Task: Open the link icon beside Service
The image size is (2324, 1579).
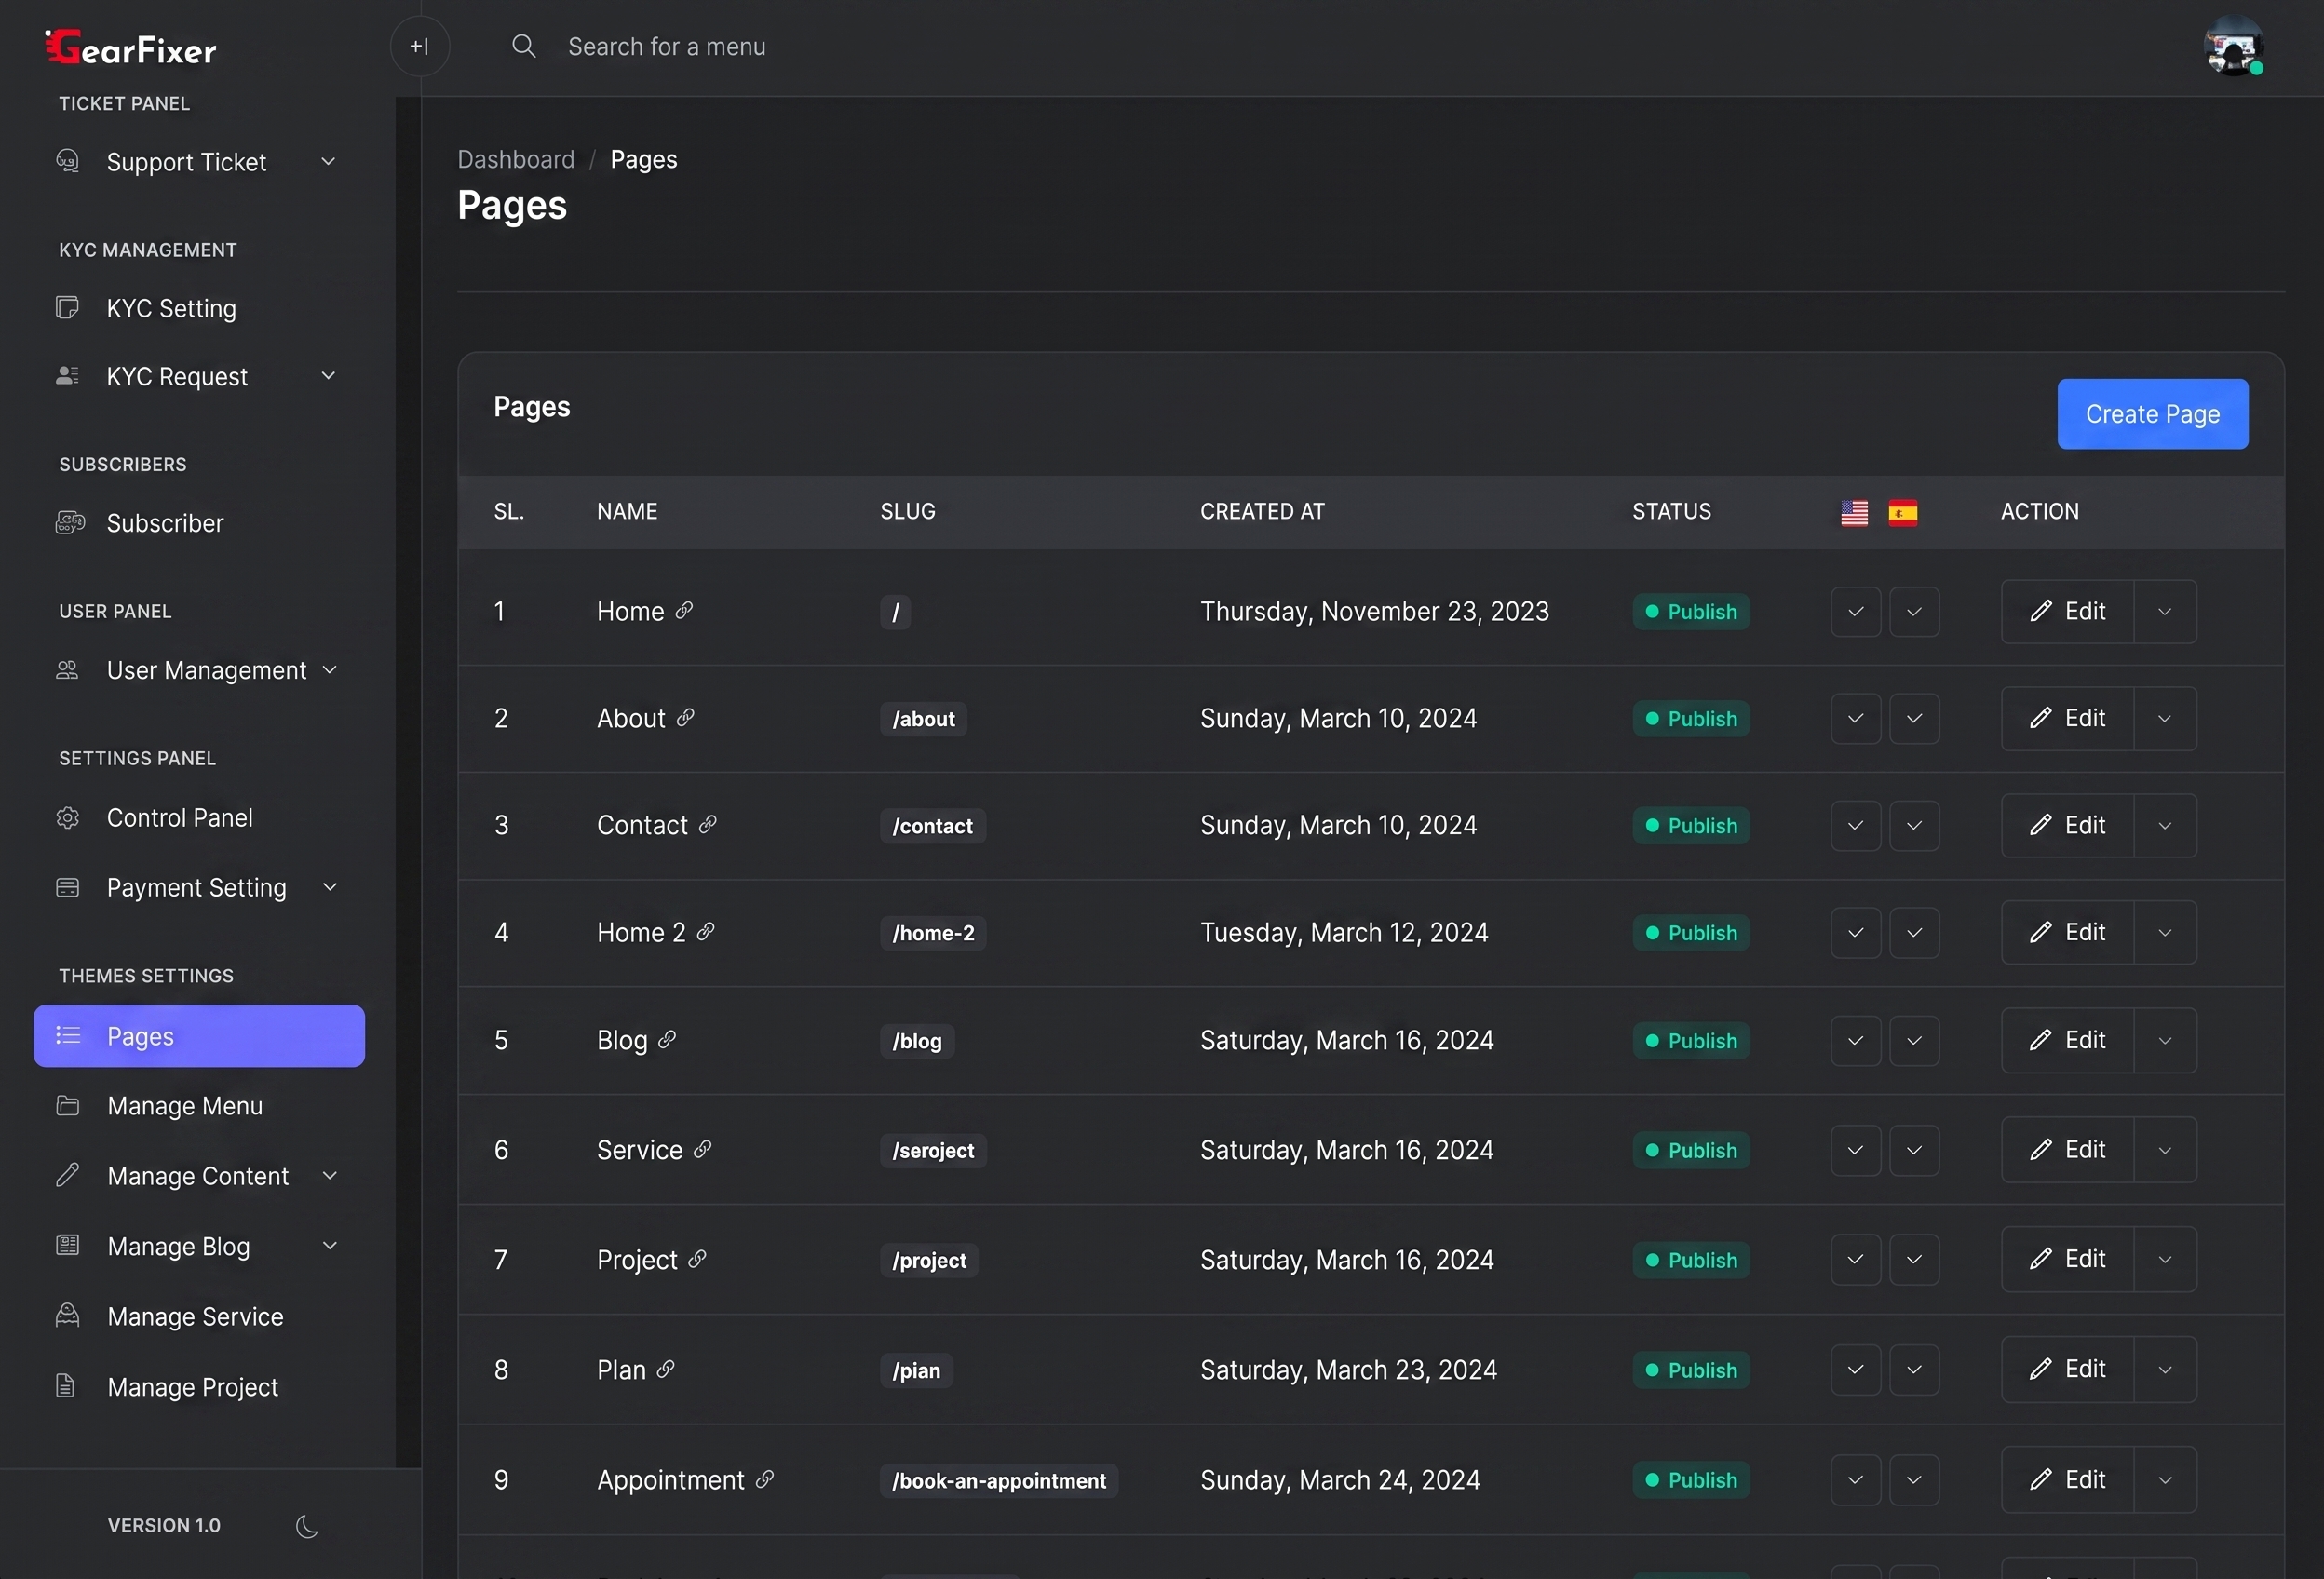Action: pyautogui.click(x=703, y=1149)
